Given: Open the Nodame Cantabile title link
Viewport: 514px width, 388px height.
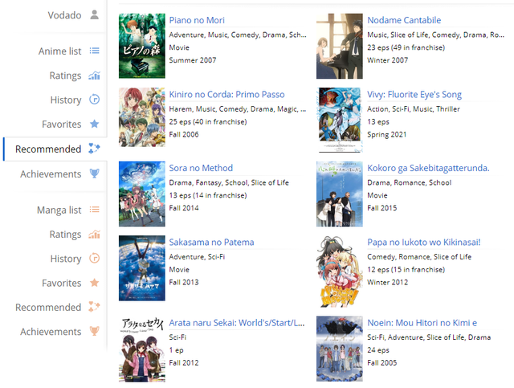Looking at the screenshot, I should coord(404,20).
